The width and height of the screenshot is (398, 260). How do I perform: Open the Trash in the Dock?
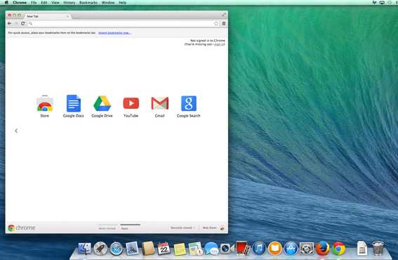click(378, 248)
